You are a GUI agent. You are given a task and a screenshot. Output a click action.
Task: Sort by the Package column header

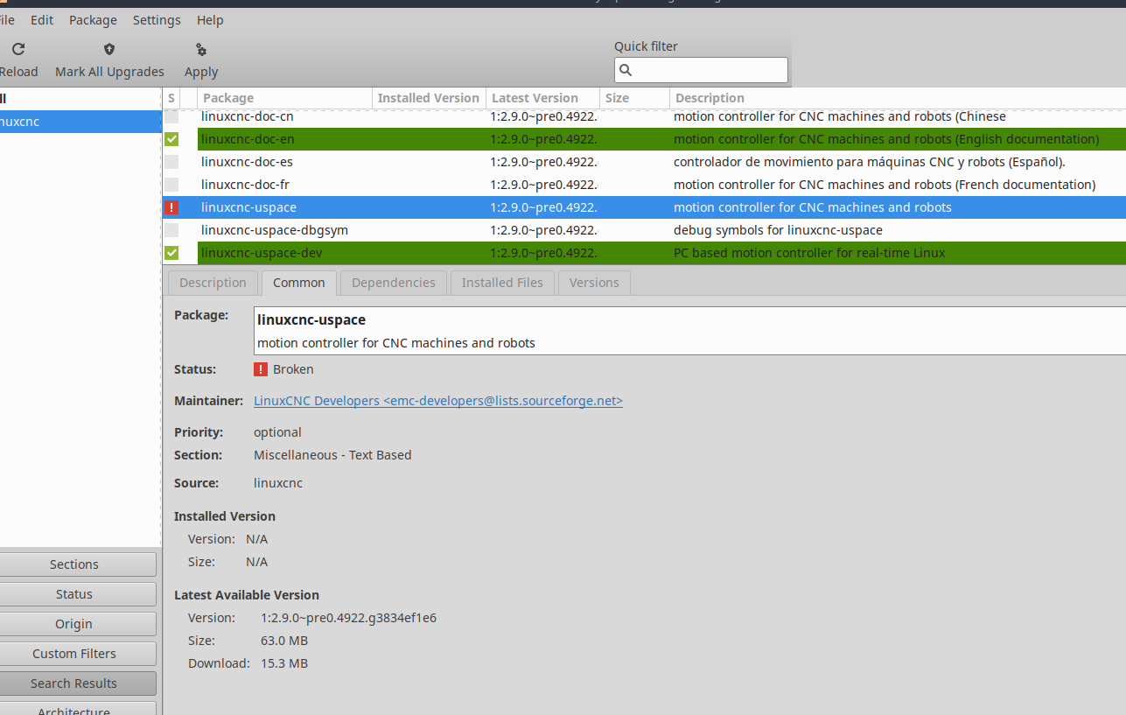click(285, 98)
